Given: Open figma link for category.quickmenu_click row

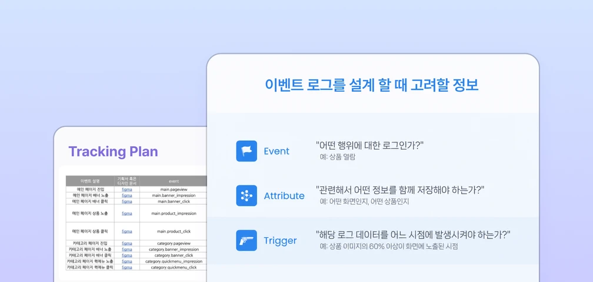Looking at the screenshot, I should 126,267.
